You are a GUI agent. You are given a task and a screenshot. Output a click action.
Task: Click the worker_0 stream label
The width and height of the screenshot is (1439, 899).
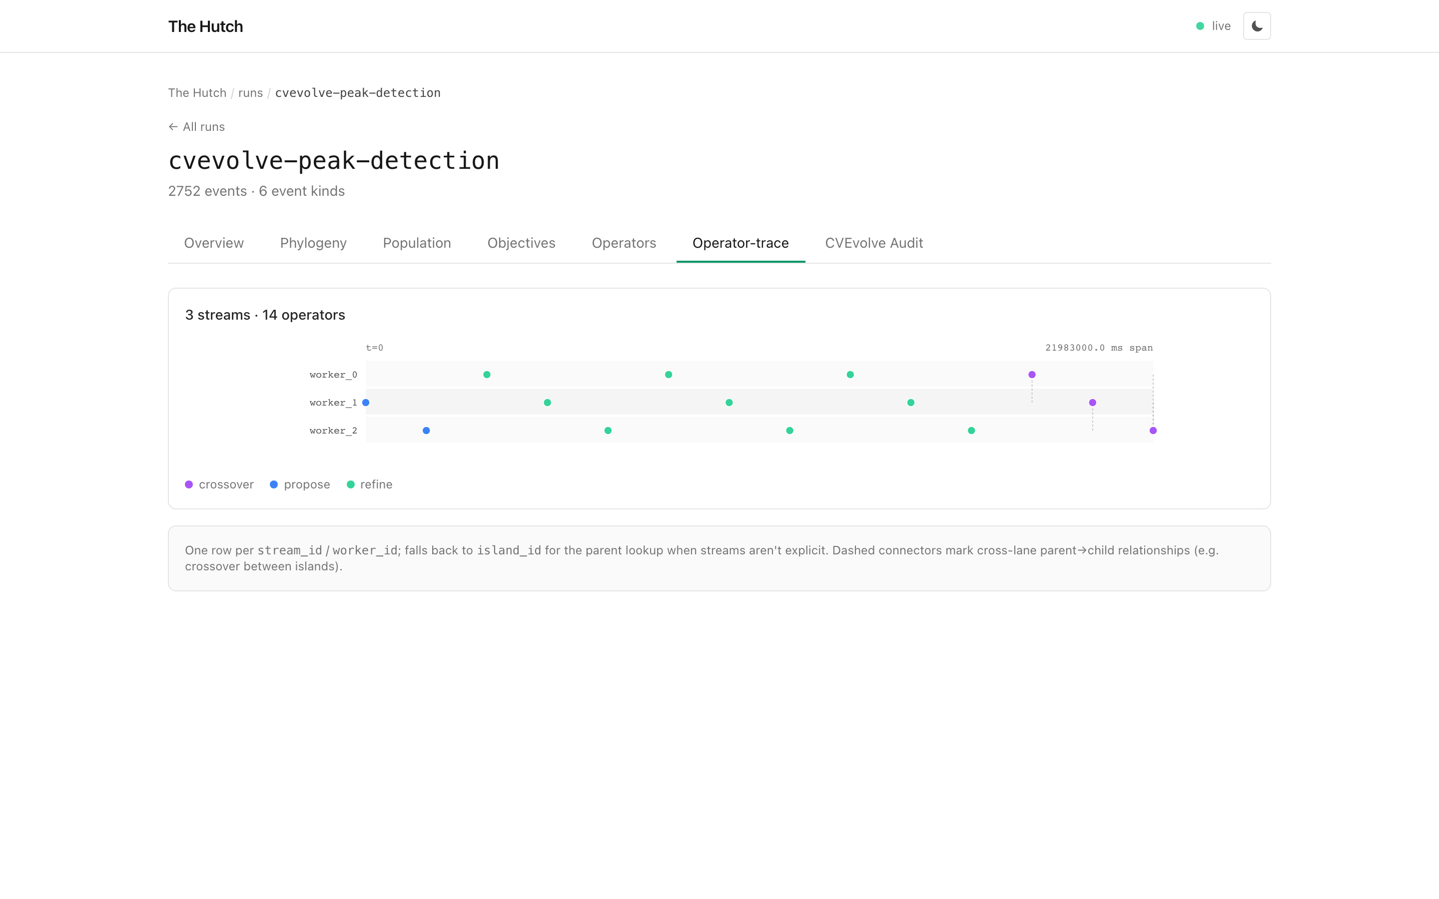pos(333,375)
